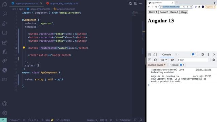
Task: Open the Live Share view in activity bar
Action: pyautogui.click(x=4, y=61)
